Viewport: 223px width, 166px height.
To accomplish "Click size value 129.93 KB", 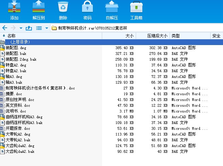I will pyautogui.click(x=124, y=82).
